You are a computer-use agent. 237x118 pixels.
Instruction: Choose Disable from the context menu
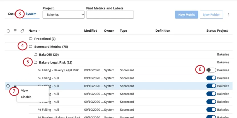26,97
